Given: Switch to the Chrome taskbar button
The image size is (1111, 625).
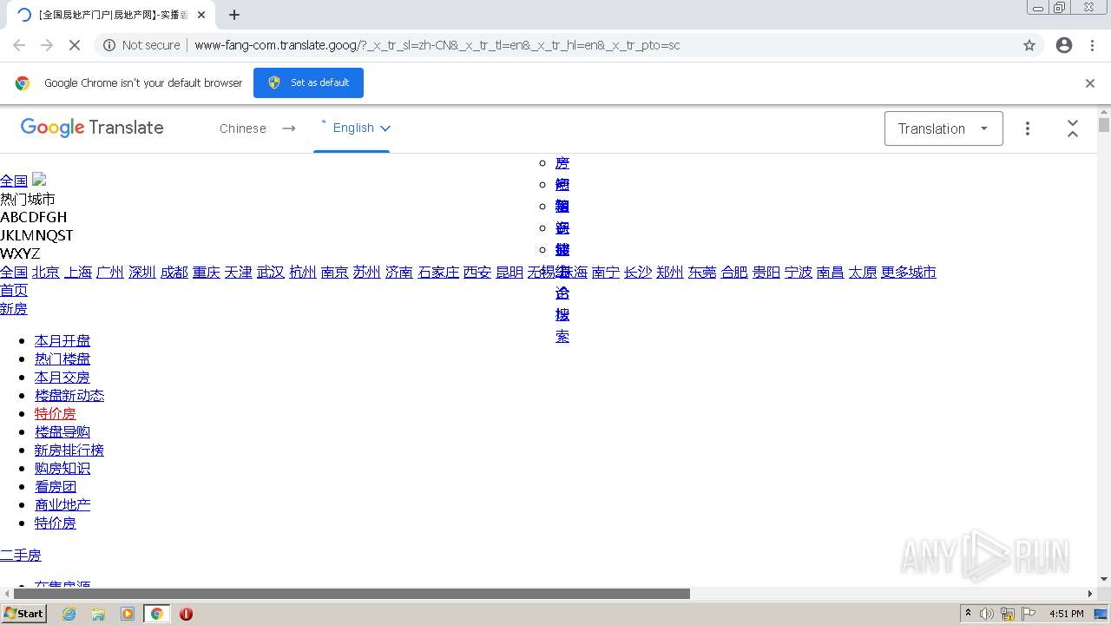Looking at the screenshot, I should 156,614.
